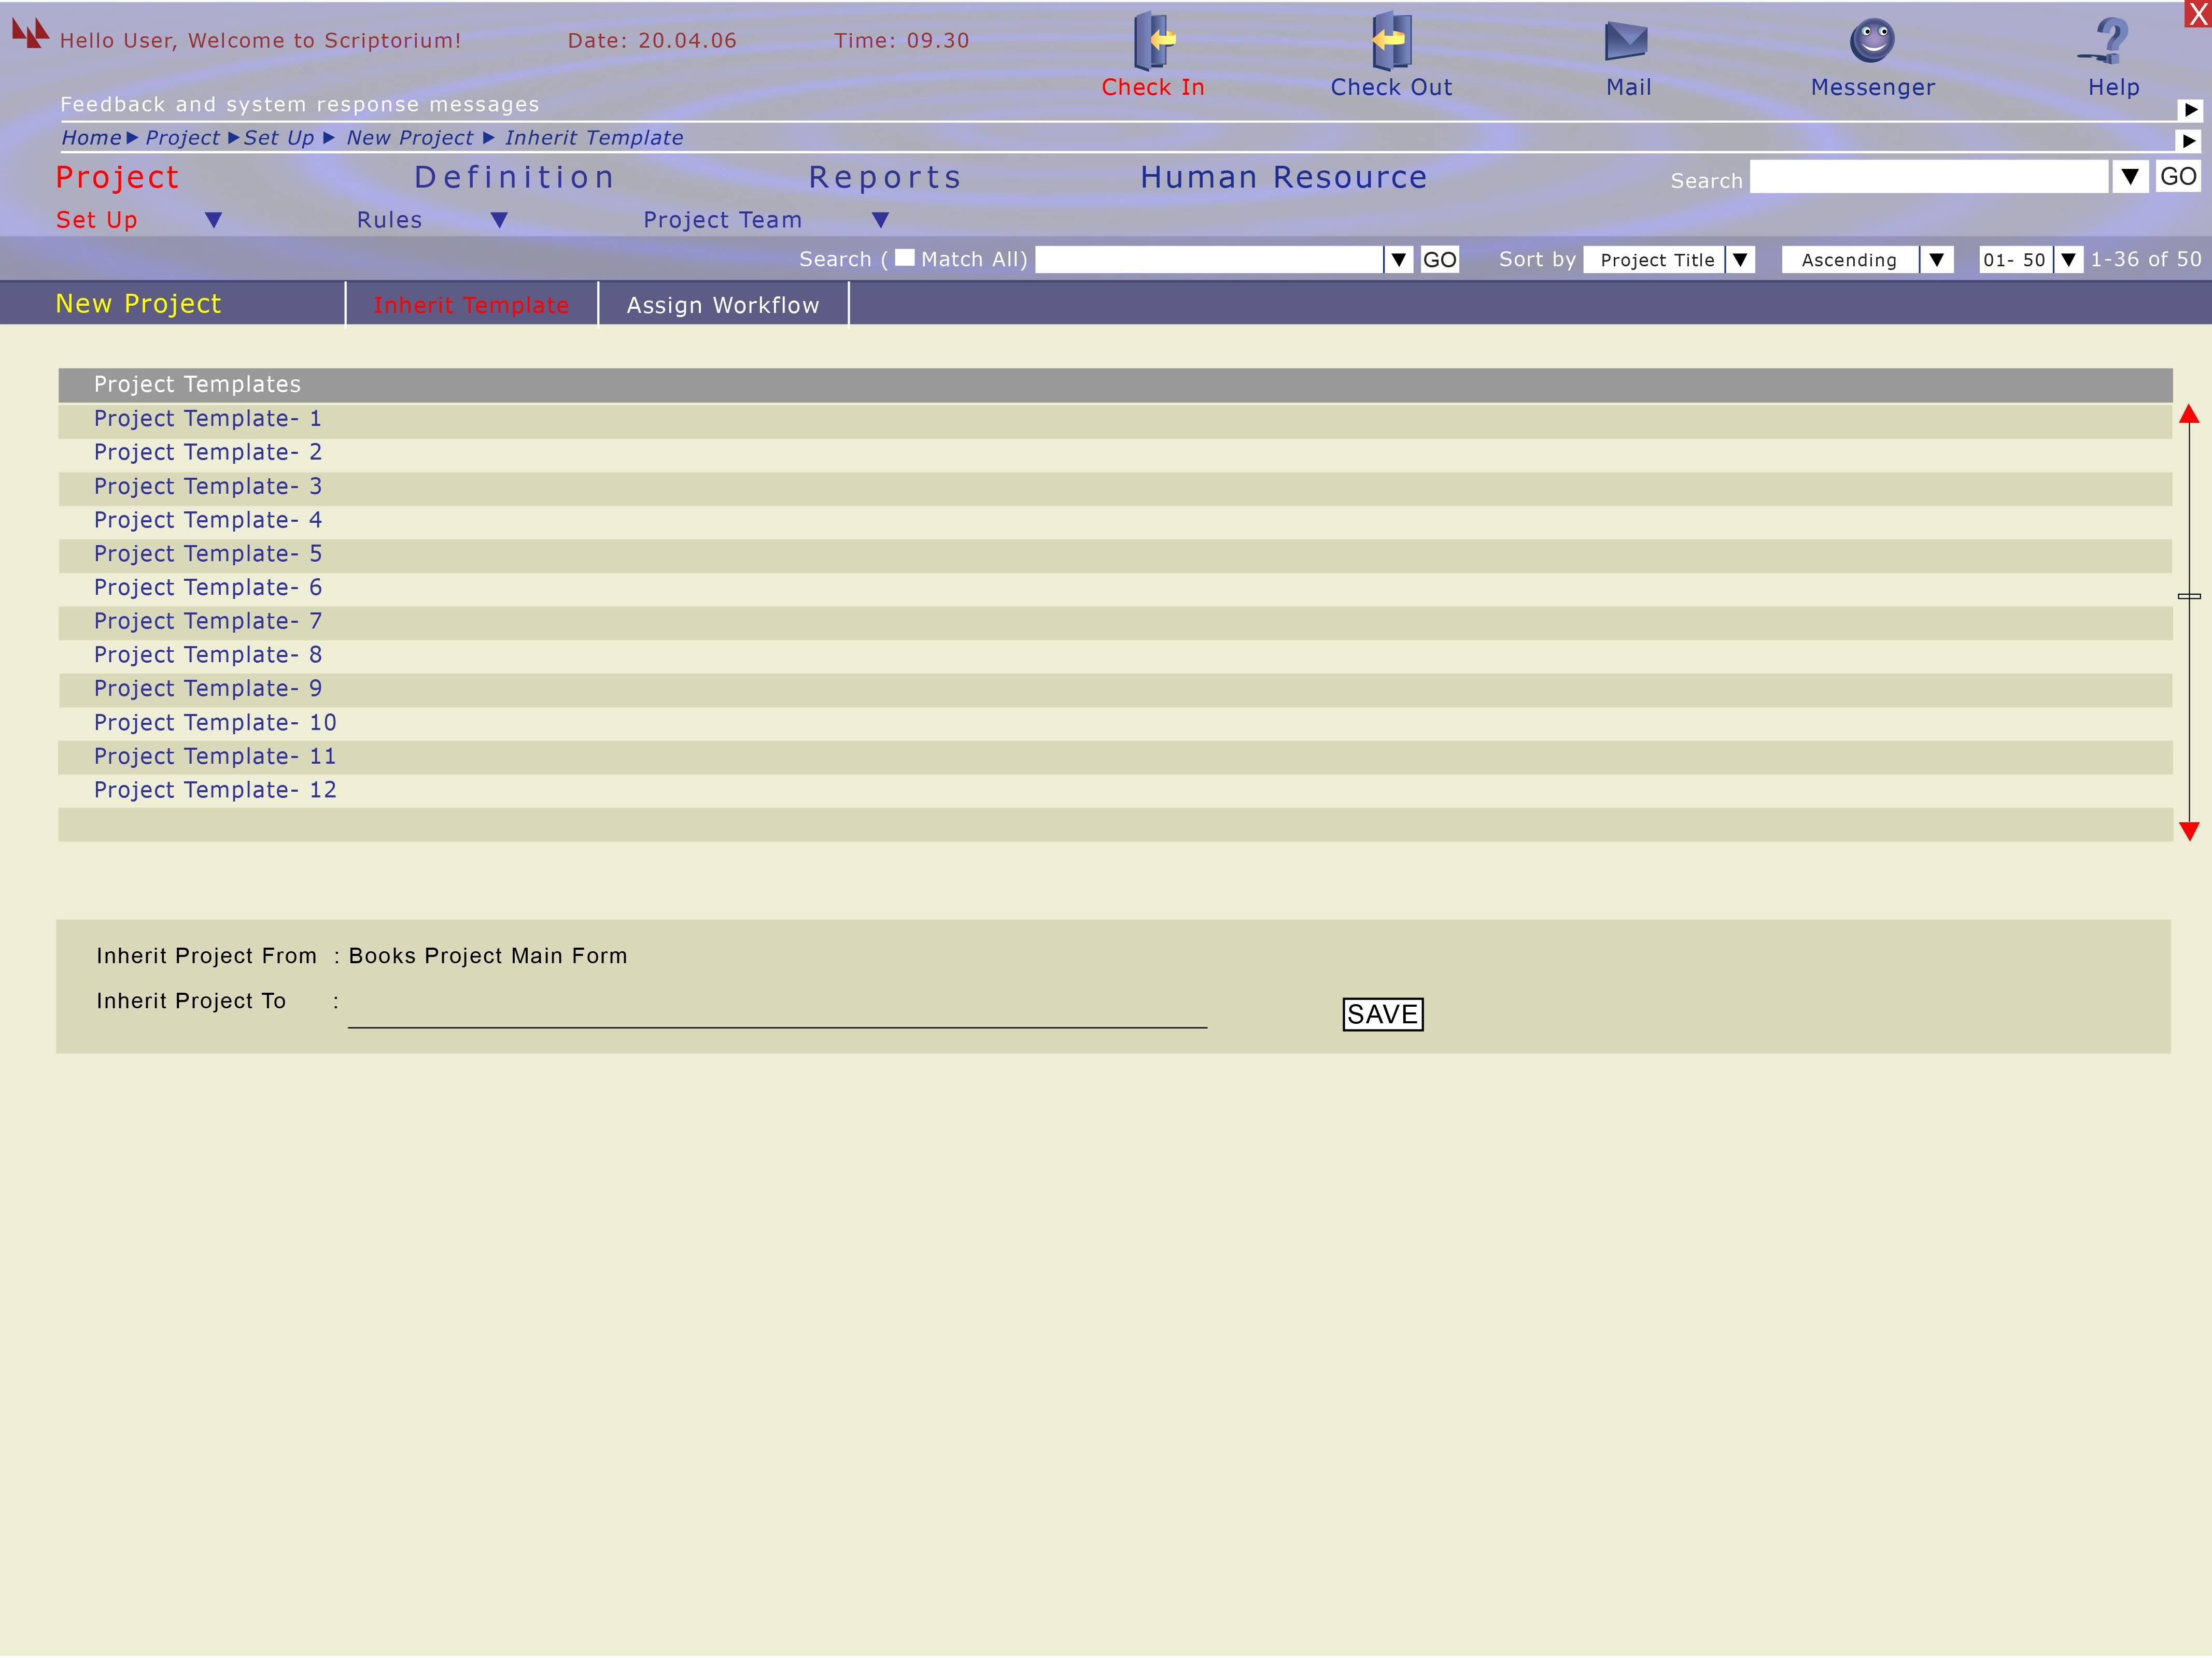
Task: Launch Messenger smiley icon
Action: pyautogui.click(x=1872, y=41)
